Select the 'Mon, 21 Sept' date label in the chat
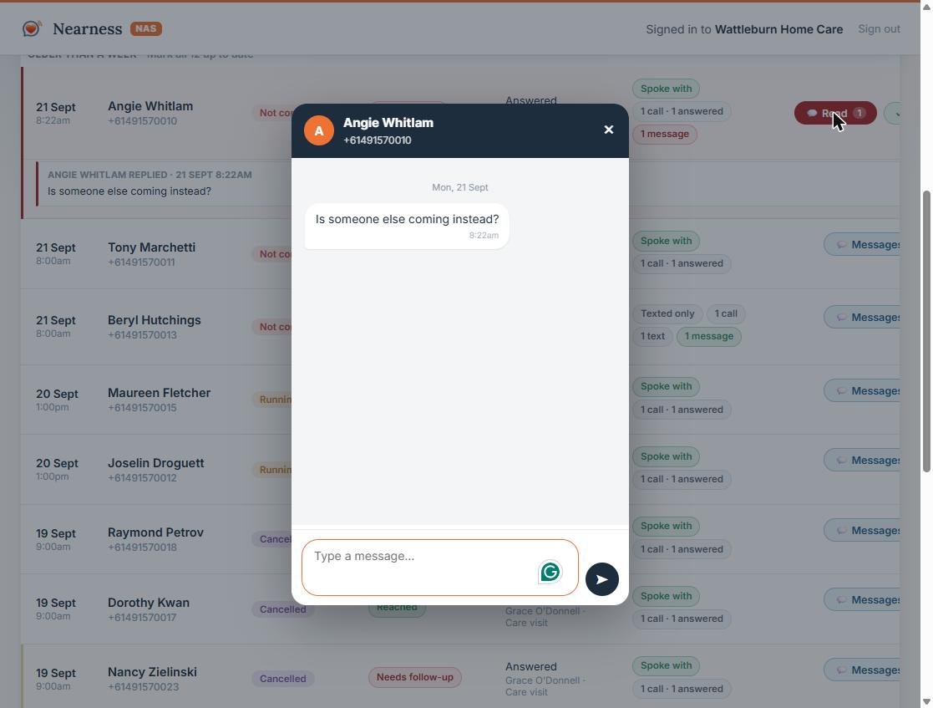Screen dimensions: 933x708 (460, 187)
